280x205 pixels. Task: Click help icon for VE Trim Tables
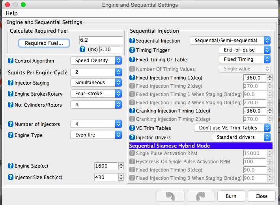point(133,128)
